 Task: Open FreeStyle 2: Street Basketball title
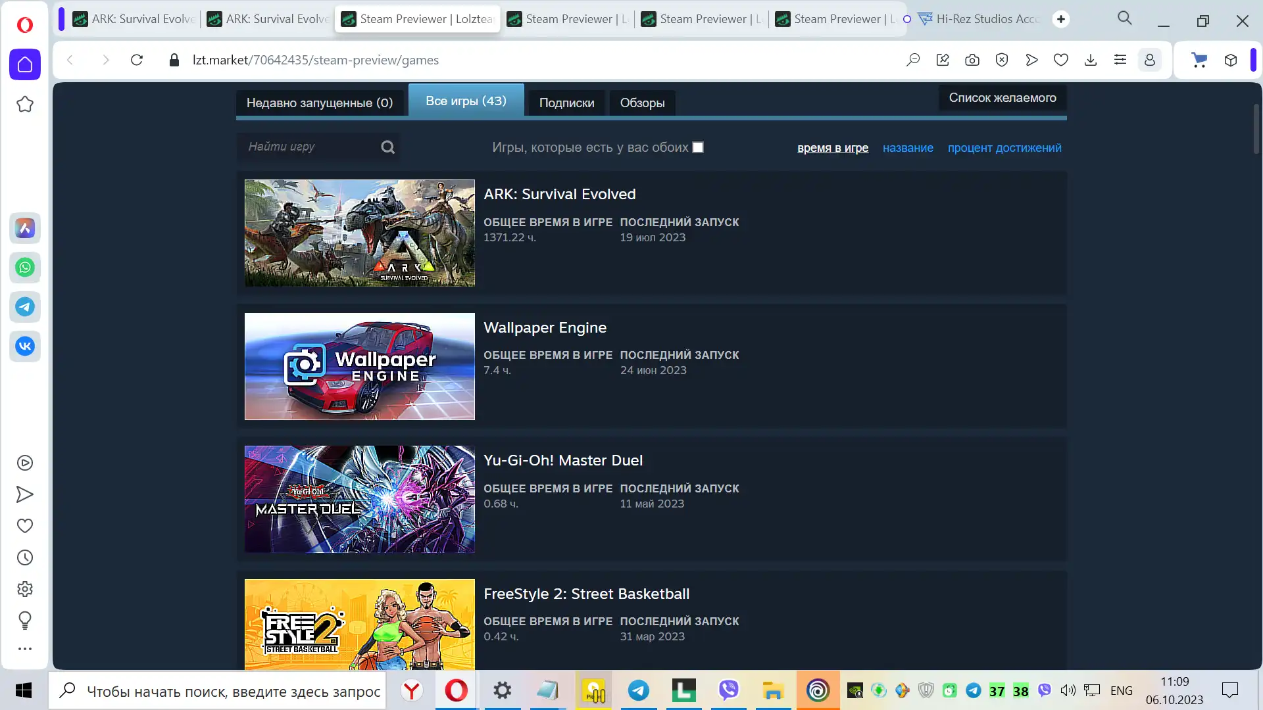[x=587, y=594]
